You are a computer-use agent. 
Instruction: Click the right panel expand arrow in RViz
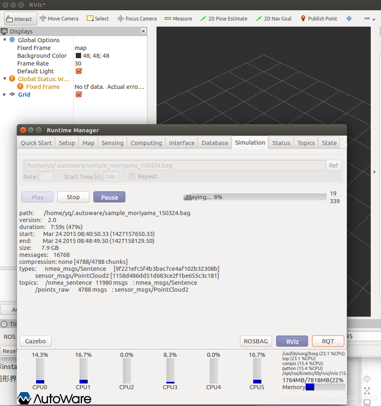374,172
